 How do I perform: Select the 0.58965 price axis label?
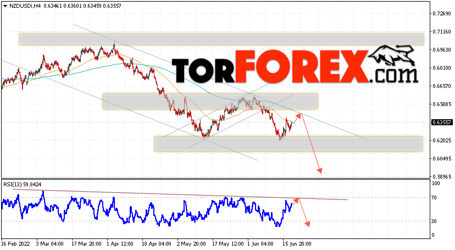point(442,176)
